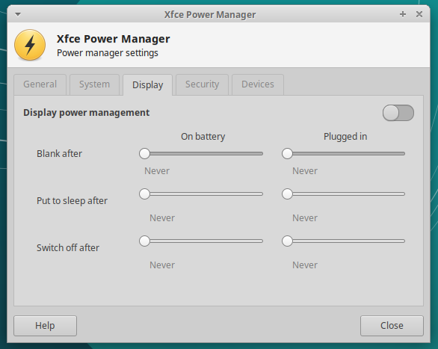438x349 pixels.
Task: Go to the Devices tab
Action: point(258,84)
